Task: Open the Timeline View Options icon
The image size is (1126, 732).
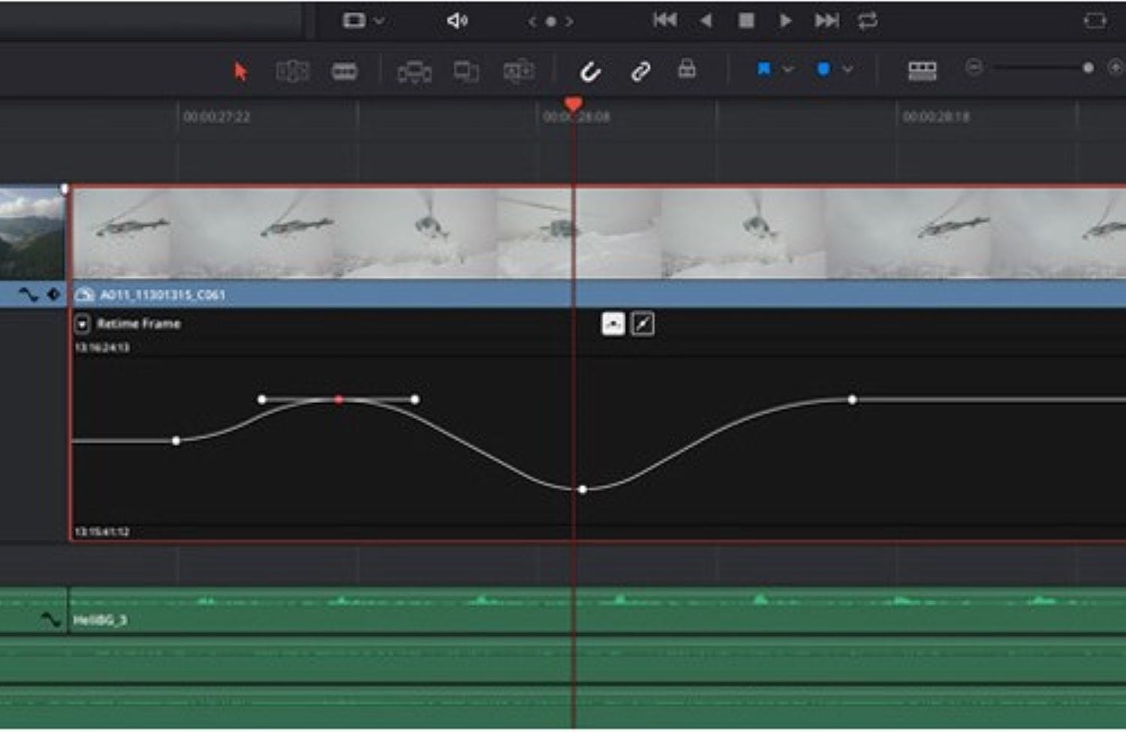Action: click(x=922, y=71)
